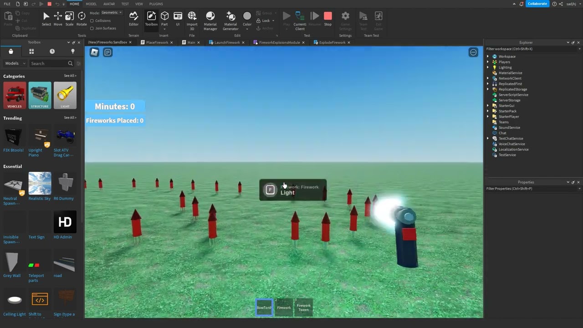Screen dimensions: 583x328
Task: Click the Filter workspace field
Action: coord(533,49)
